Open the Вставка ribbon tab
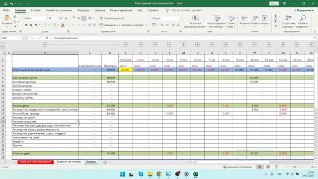The height and width of the screenshot is (179, 318). tap(35, 10)
